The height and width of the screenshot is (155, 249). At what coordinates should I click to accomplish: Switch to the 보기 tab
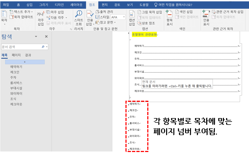click(x=130, y=5)
